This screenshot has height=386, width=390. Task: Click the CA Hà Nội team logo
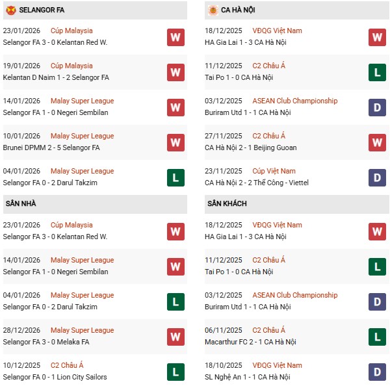(213, 10)
